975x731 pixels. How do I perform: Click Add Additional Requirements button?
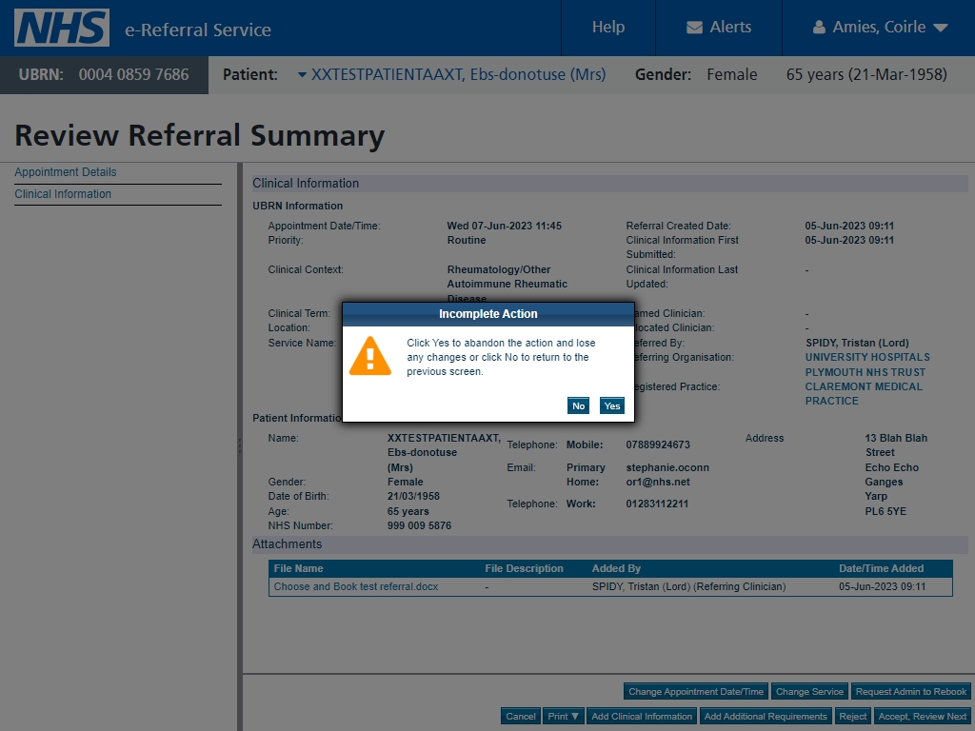pyautogui.click(x=766, y=716)
